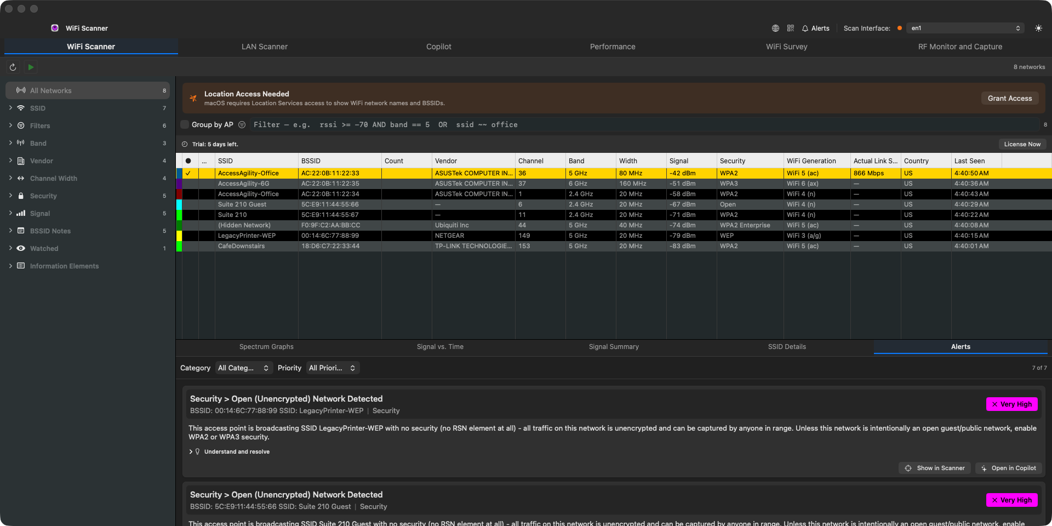Expand the Band sidebar group
The width and height of the screenshot is (1052, 526).
[10, 143]
